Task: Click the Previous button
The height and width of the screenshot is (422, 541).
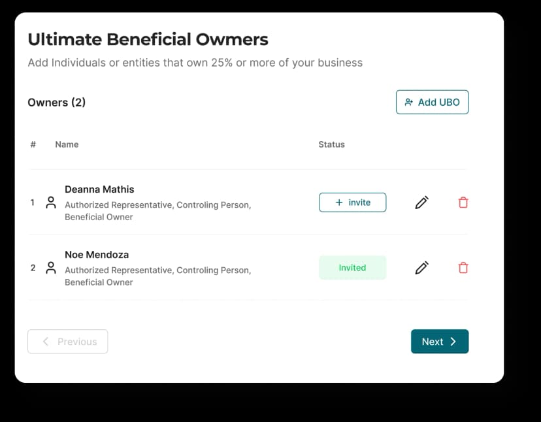Action: pos(67,341)
